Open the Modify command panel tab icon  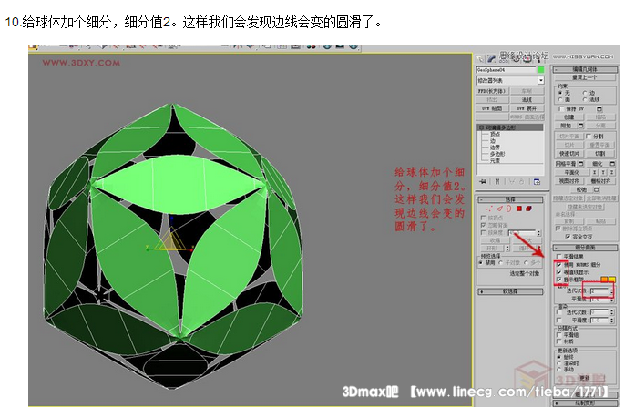click(491, 58)
